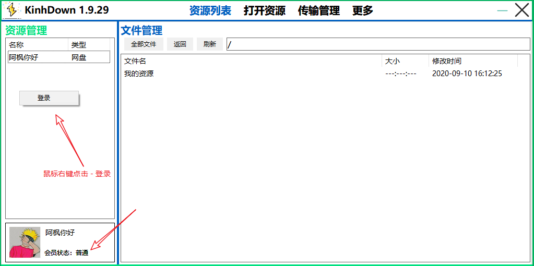This screenshot has width=534, height=266.
Task: Focus the file path input field
Action: pyautogui.click(x=378, y=44)
